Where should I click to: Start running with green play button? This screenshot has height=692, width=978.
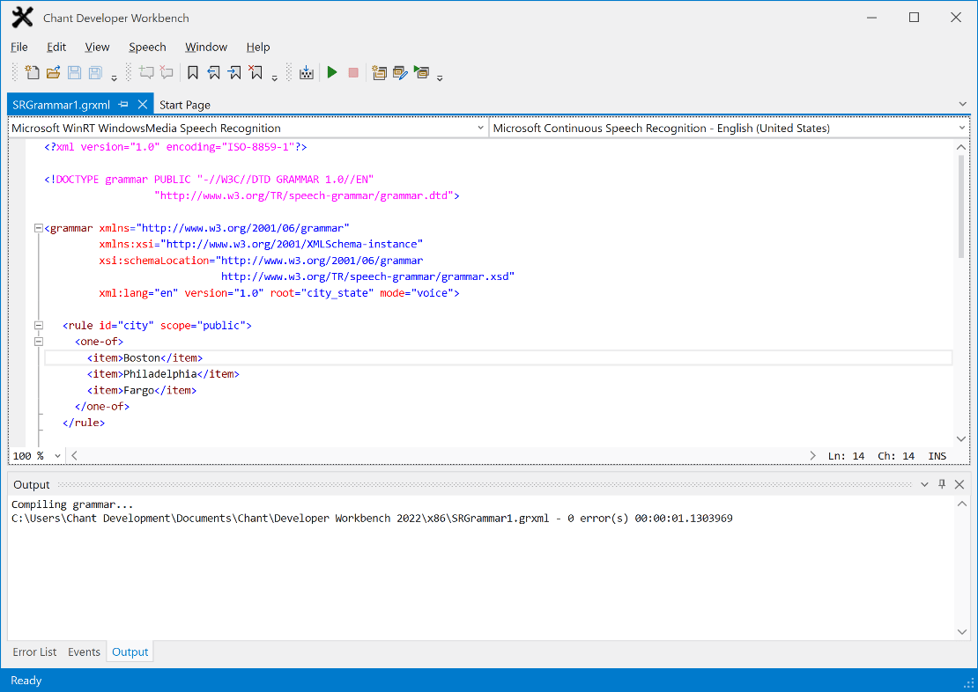(332, 72)
